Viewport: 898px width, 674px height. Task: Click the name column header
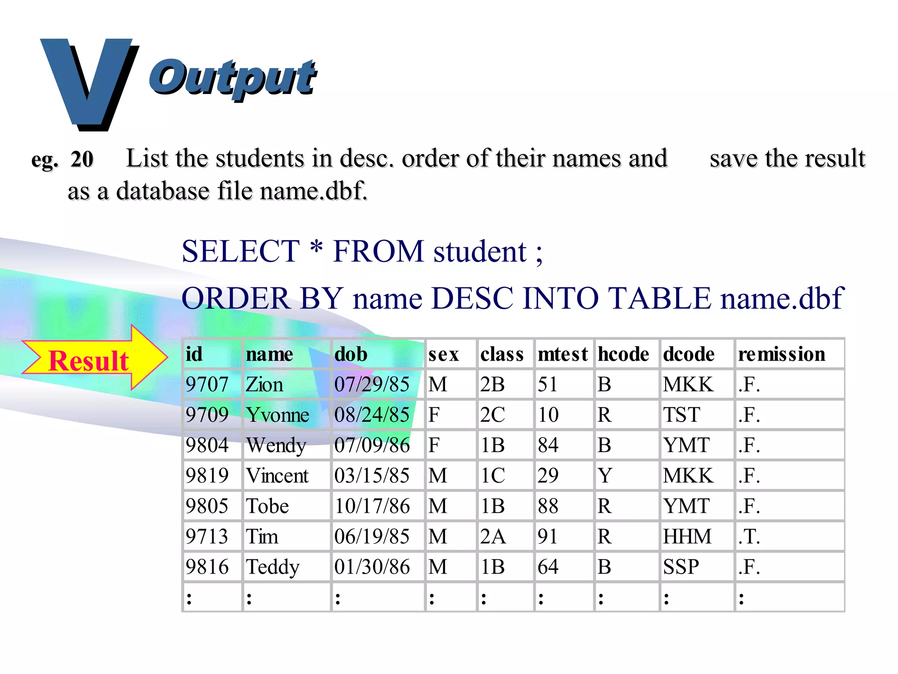[269, 354]
